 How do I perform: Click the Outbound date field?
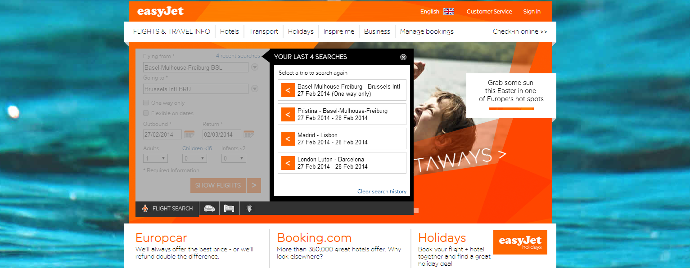pyautogui.click(x=162, y=134)
